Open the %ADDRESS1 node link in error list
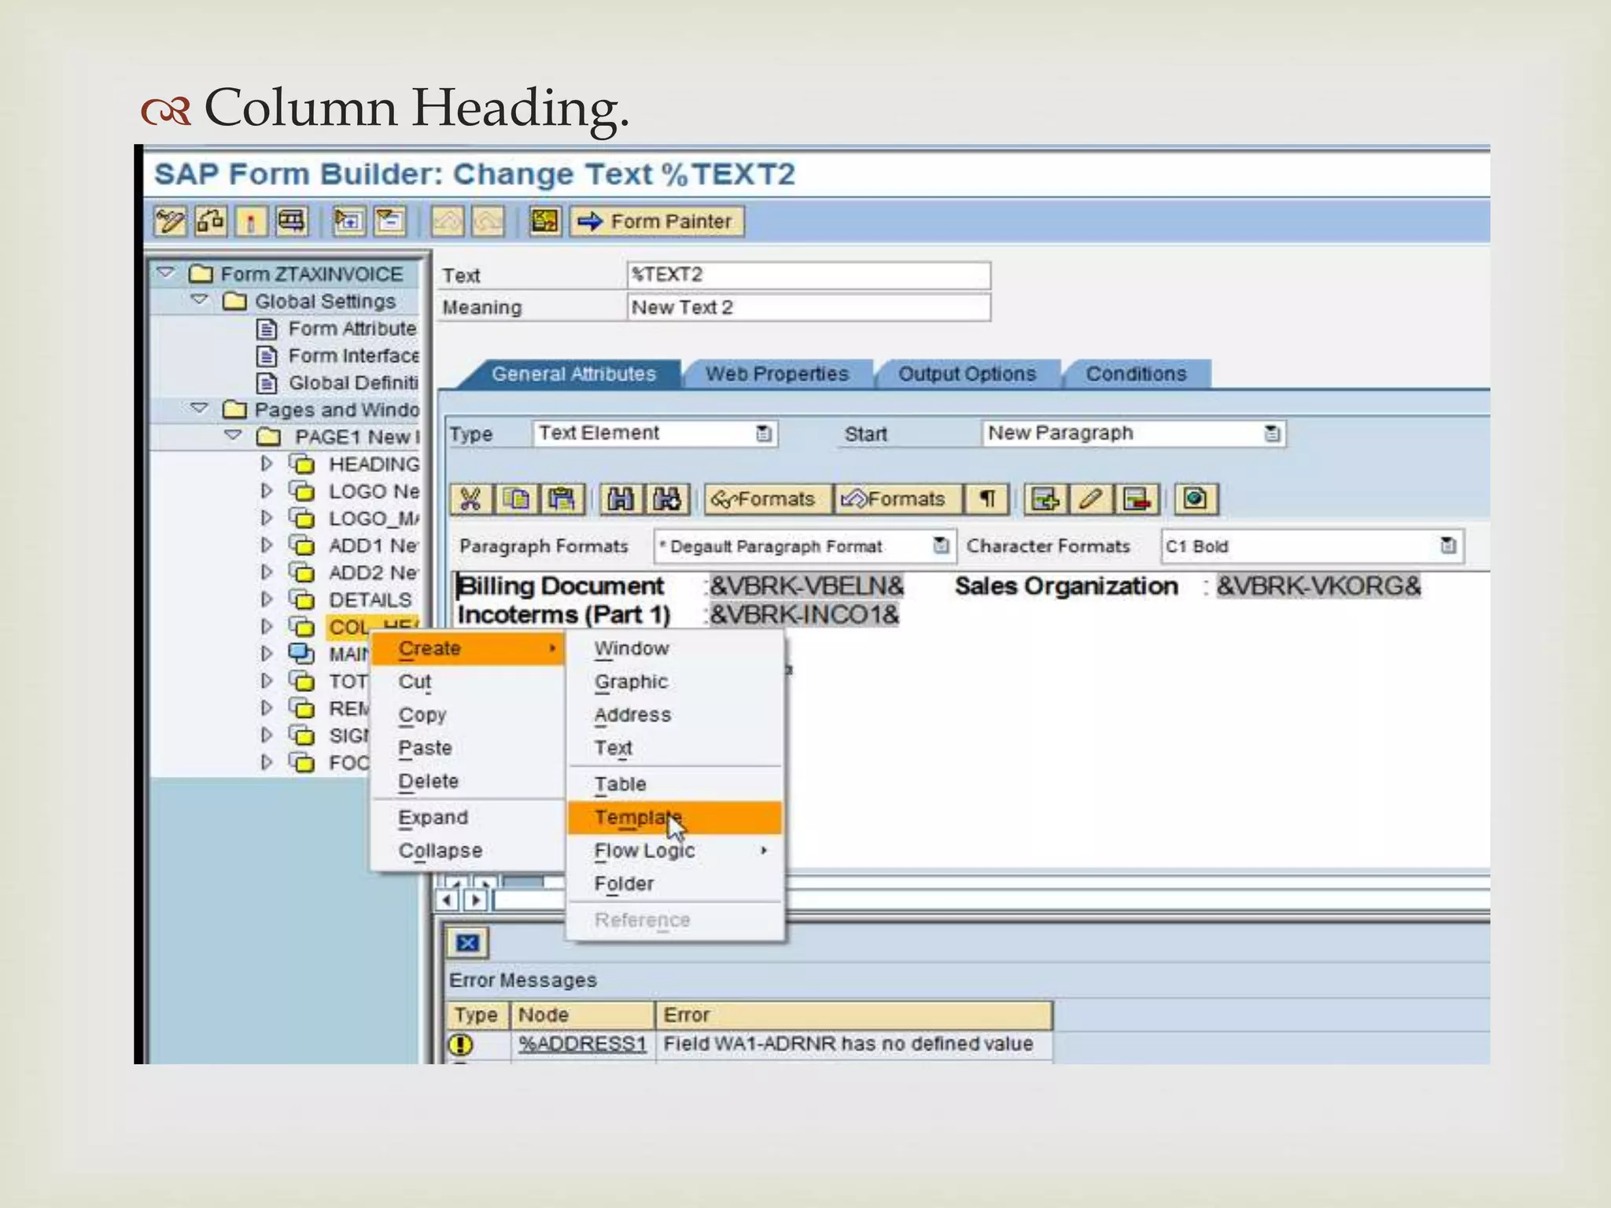The width and height of the screenshot is (1611, 1208). [x=582, y=1044]
